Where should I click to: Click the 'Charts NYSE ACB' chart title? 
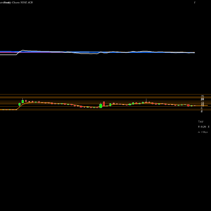pos(22,3)
